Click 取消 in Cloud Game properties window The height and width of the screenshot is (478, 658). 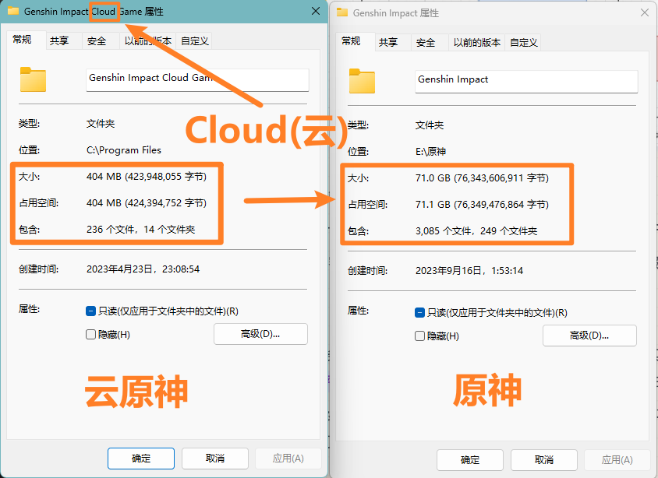point(215,459)
